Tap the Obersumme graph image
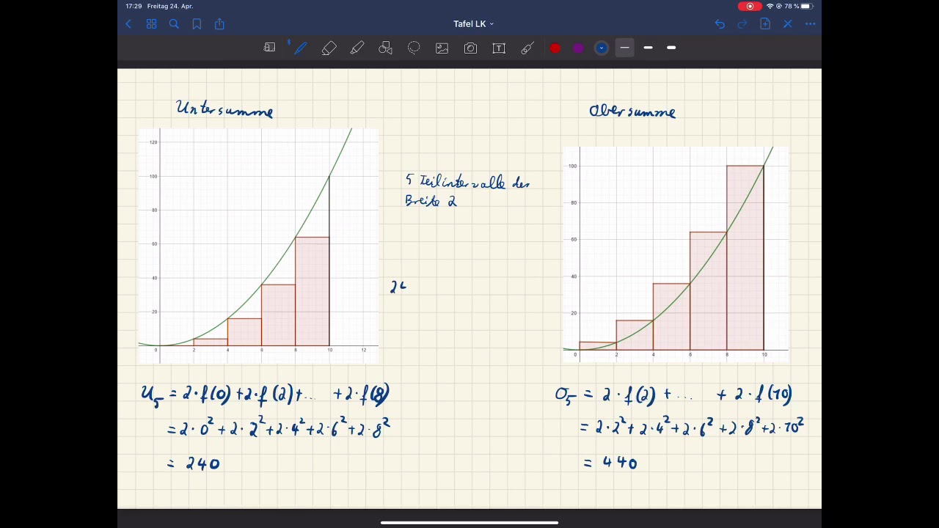Screen dimensions: 939x528 point(676,254)
